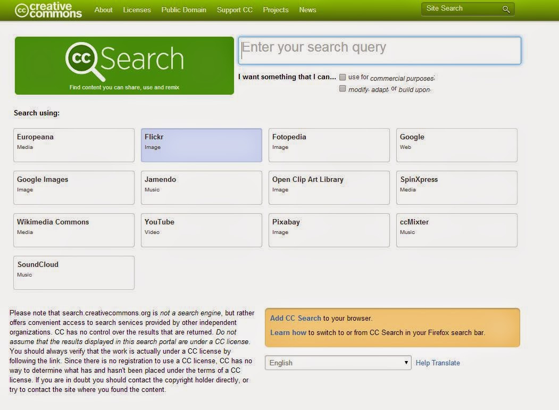Select Wikimedia Commons search
The height and width of the screenshot is (410, 559).
pyautogui.click(x=74, y=230)
